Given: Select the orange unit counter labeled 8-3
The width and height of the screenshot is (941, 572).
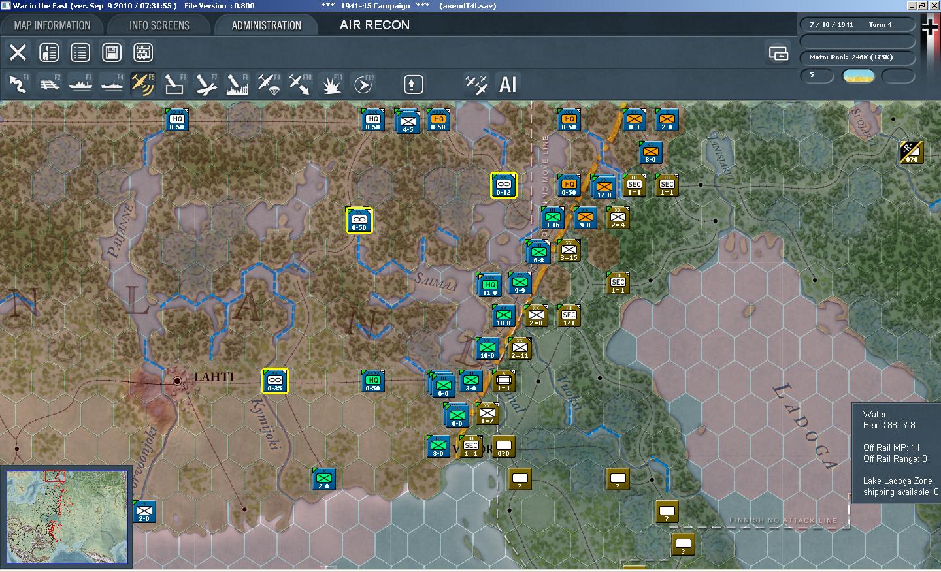Looking at the screenshot, I should (x=634, y=119).
